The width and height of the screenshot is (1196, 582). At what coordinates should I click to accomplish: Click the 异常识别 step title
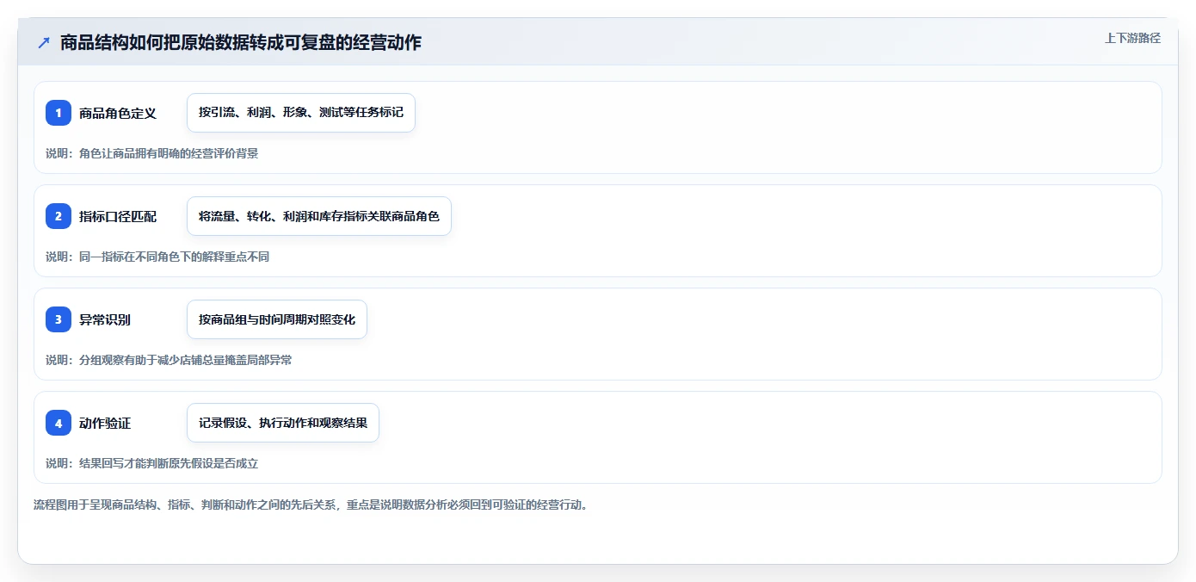105,319
